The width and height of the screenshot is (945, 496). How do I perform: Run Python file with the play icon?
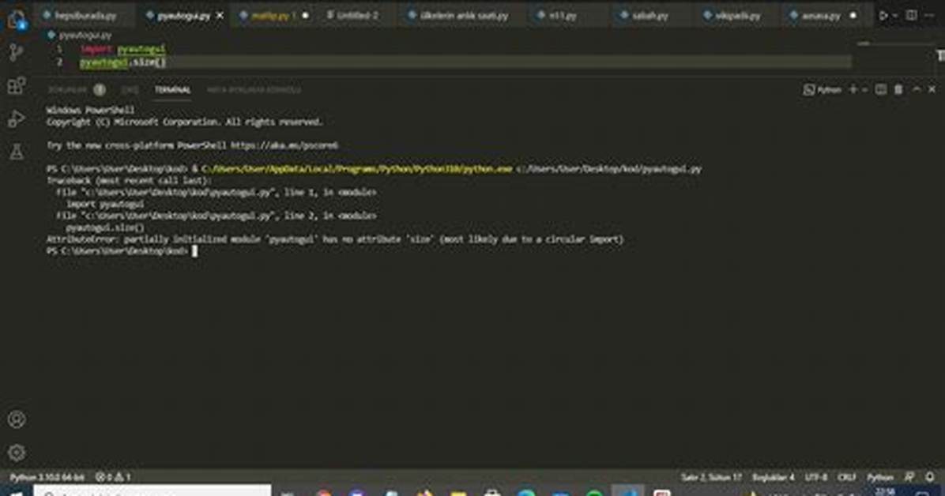tap(883, 16)
